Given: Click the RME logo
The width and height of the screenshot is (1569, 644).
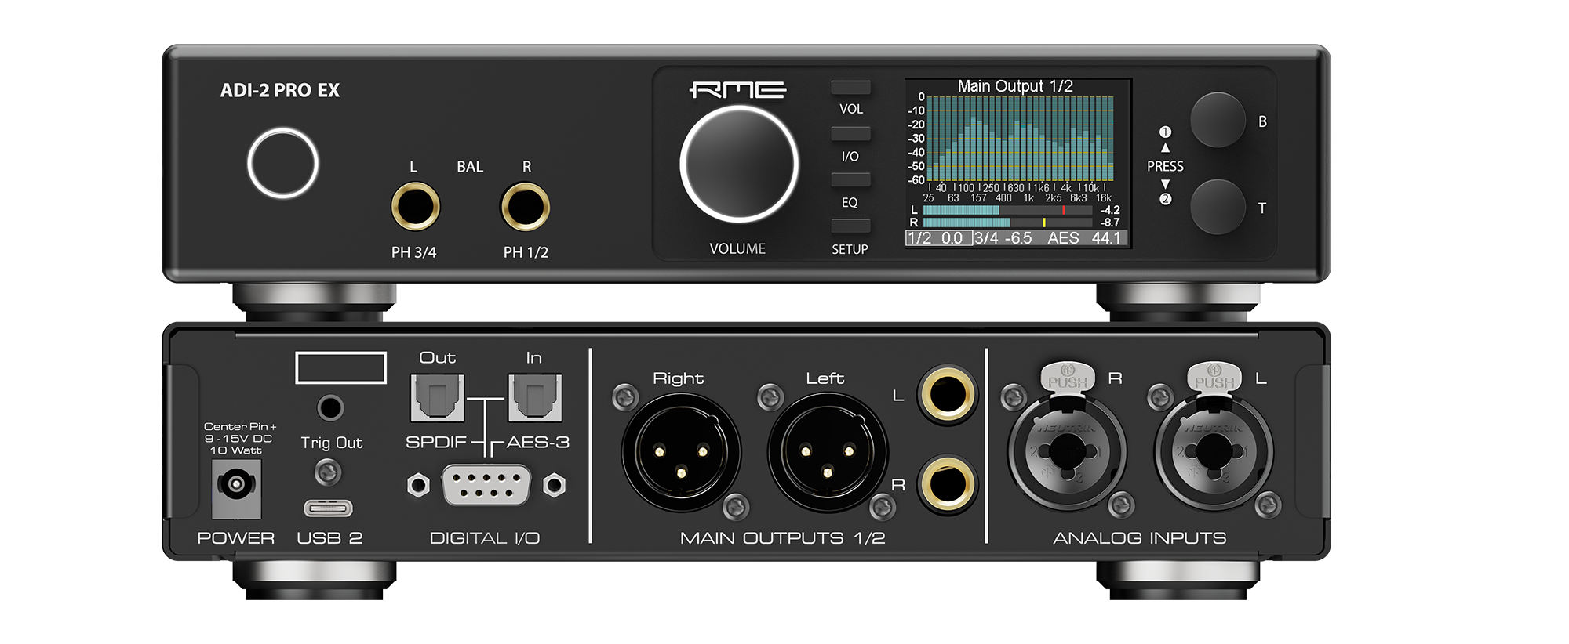Looking at the screenshot, I should pos(737,90).
